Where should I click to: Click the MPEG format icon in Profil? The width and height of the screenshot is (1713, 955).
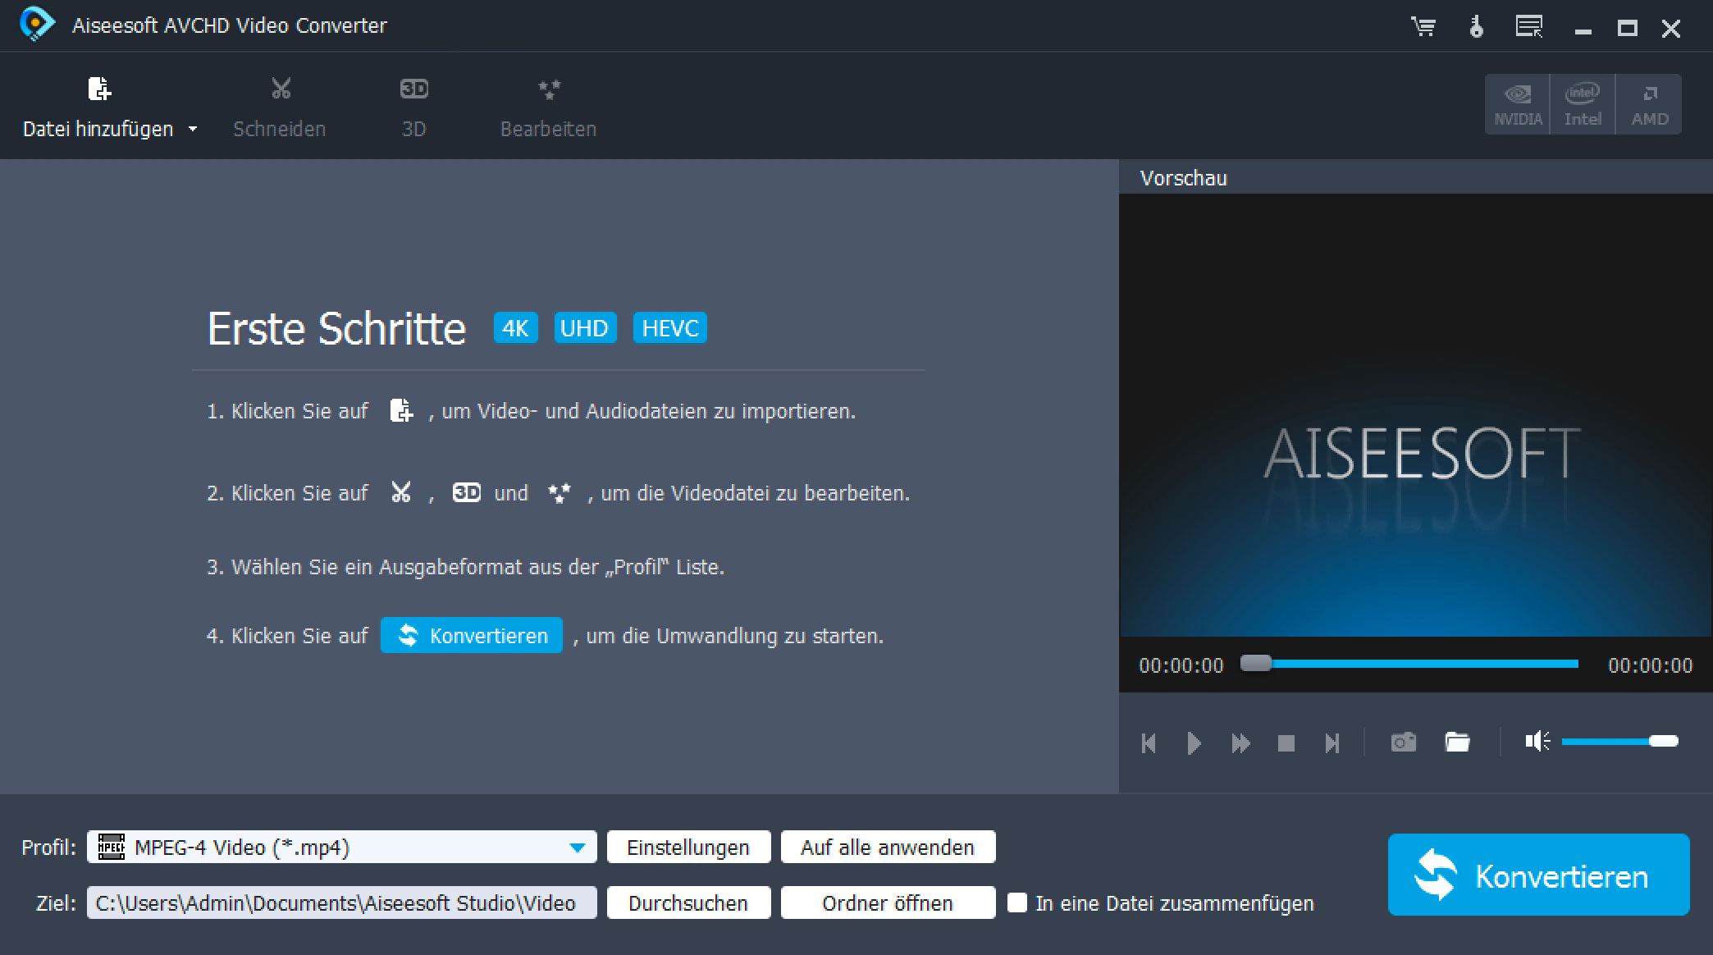111,847
